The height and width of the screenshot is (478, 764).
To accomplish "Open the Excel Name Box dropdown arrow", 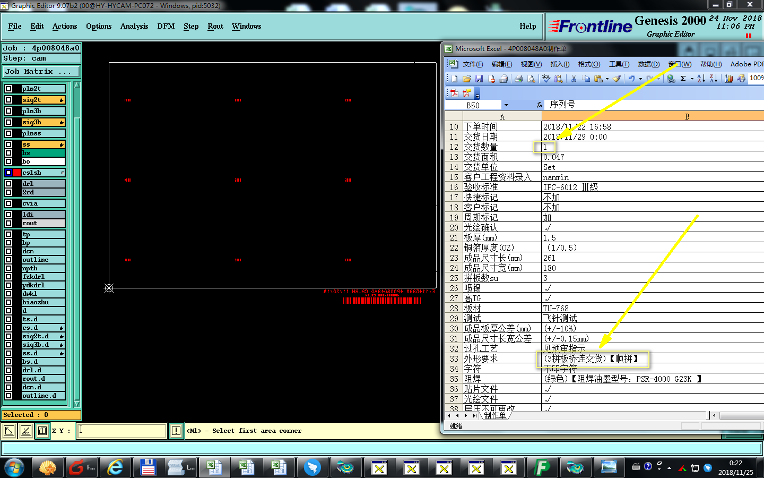I will [506, 105].
